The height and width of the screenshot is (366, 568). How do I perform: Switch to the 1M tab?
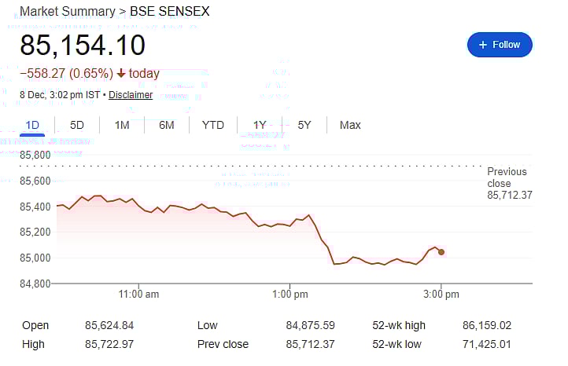pyautogui.click(x=122, y=125)
